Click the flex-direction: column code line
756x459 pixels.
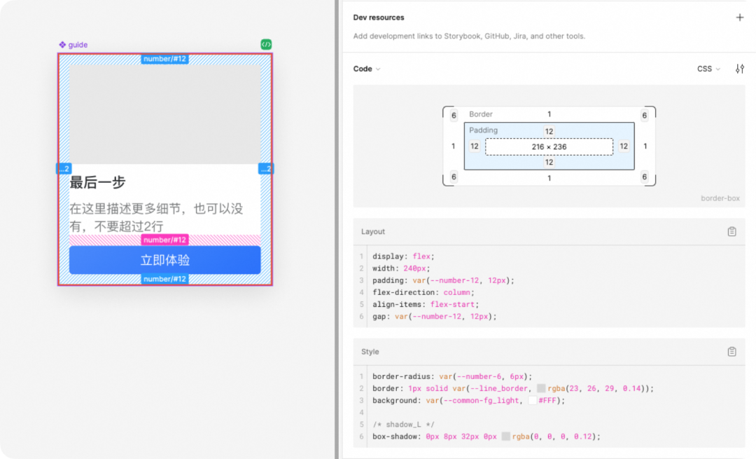pyautogui.click(x=423, y=292)
